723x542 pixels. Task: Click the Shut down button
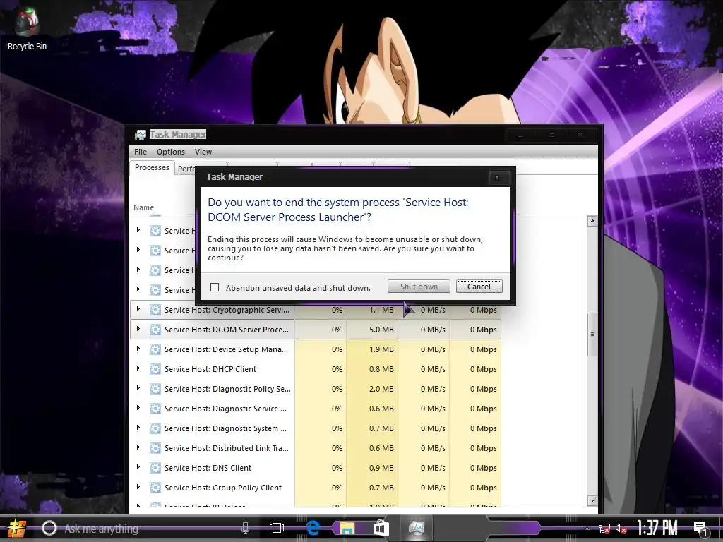point(419,287)
